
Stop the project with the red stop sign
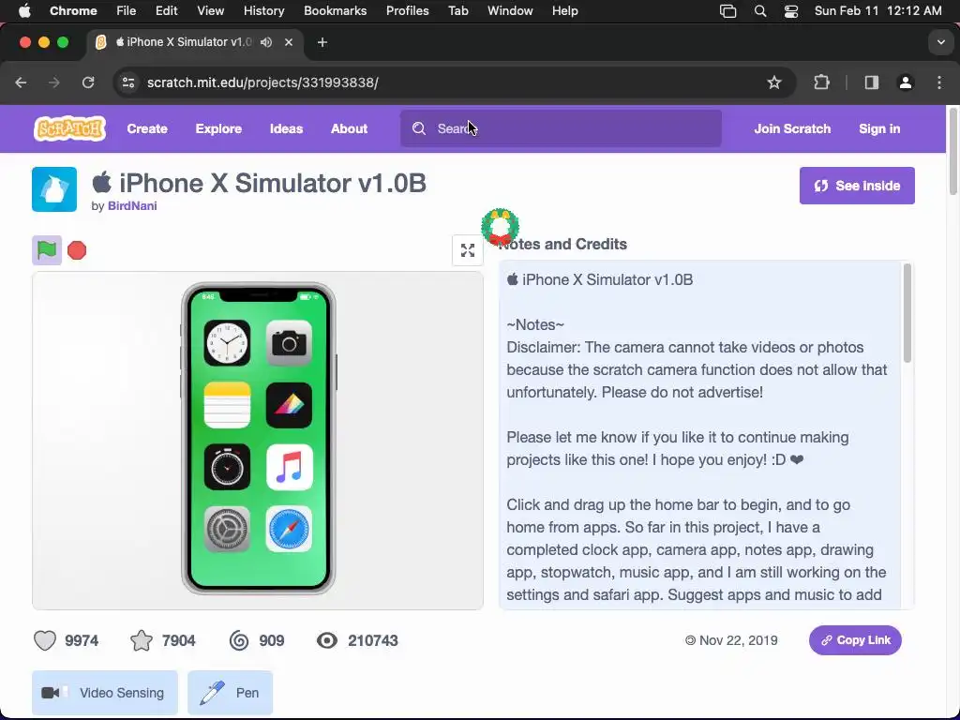[77, 249]
